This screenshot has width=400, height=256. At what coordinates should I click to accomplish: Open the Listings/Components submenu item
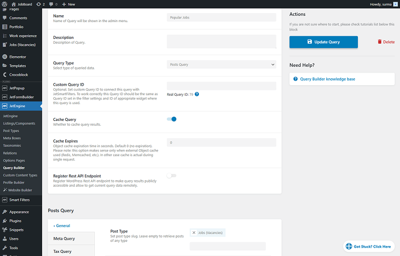pyautogui.click(x=19, y=124)
